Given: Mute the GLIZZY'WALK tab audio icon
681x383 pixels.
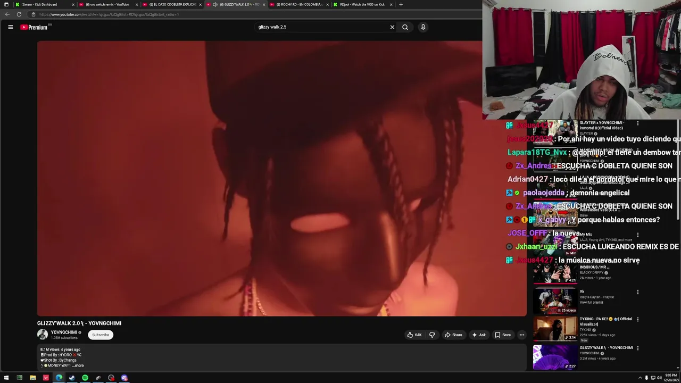Looking at the screenshot, I should 215,4.
